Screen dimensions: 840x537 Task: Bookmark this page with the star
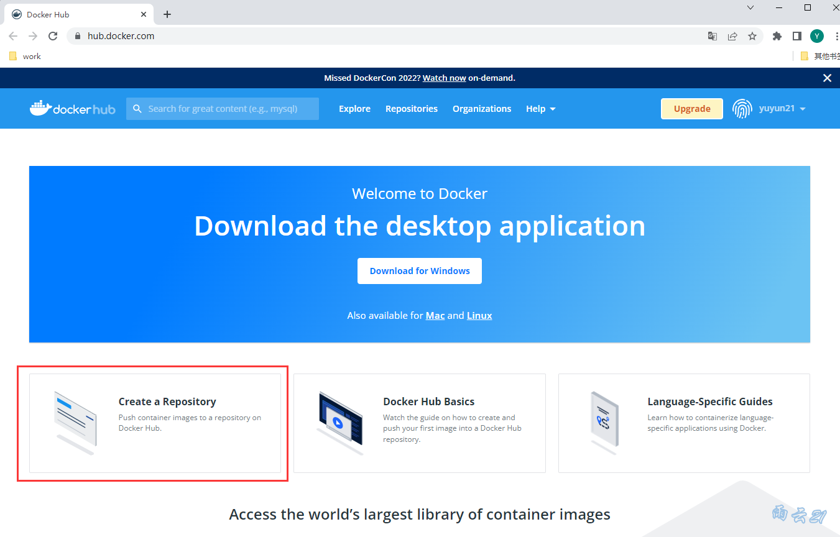(752, 36)
